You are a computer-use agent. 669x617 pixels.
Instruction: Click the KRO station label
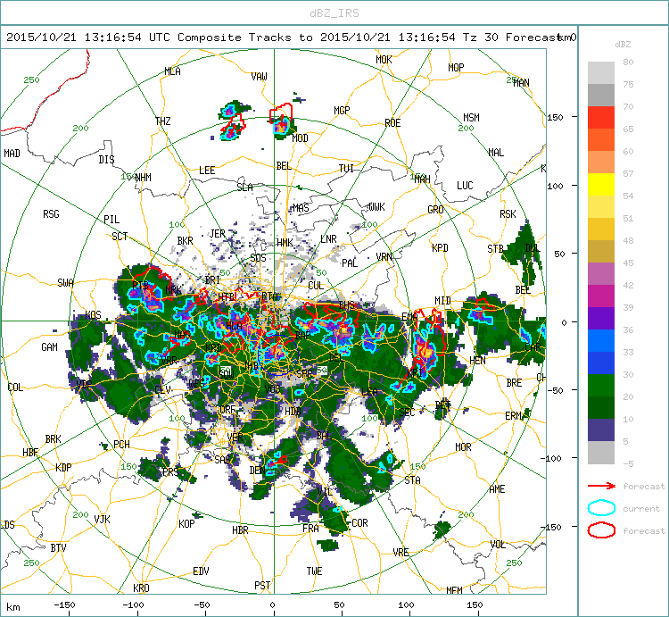click(x=141, y=588)
